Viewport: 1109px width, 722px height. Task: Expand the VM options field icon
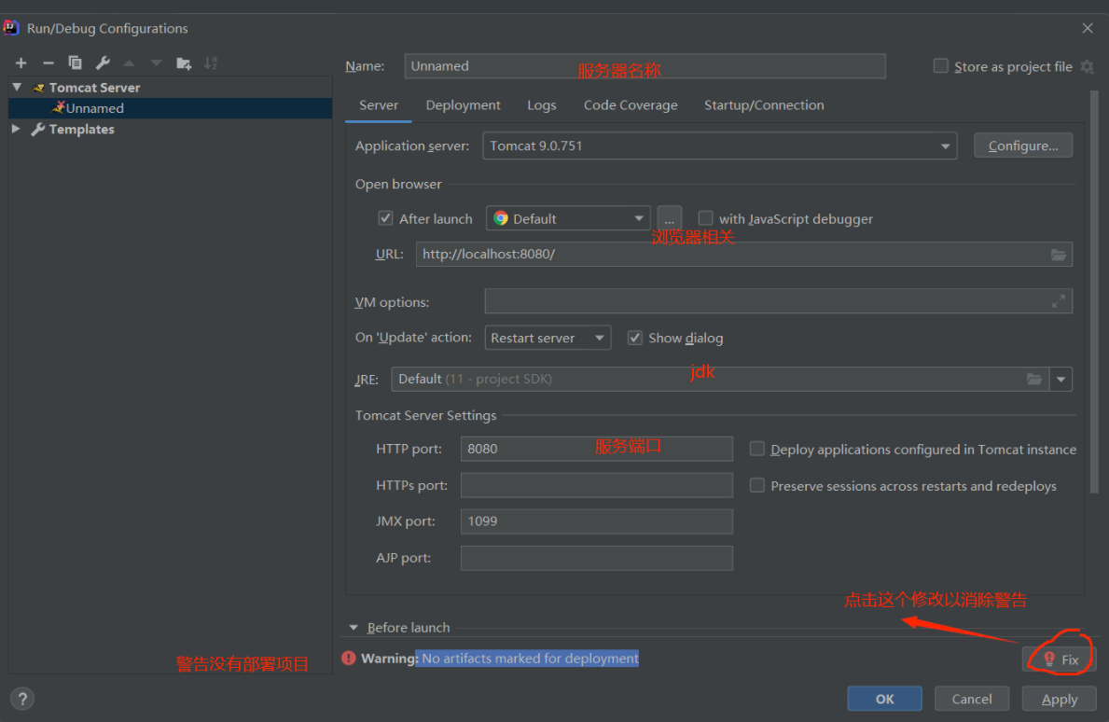[1059, 301]
